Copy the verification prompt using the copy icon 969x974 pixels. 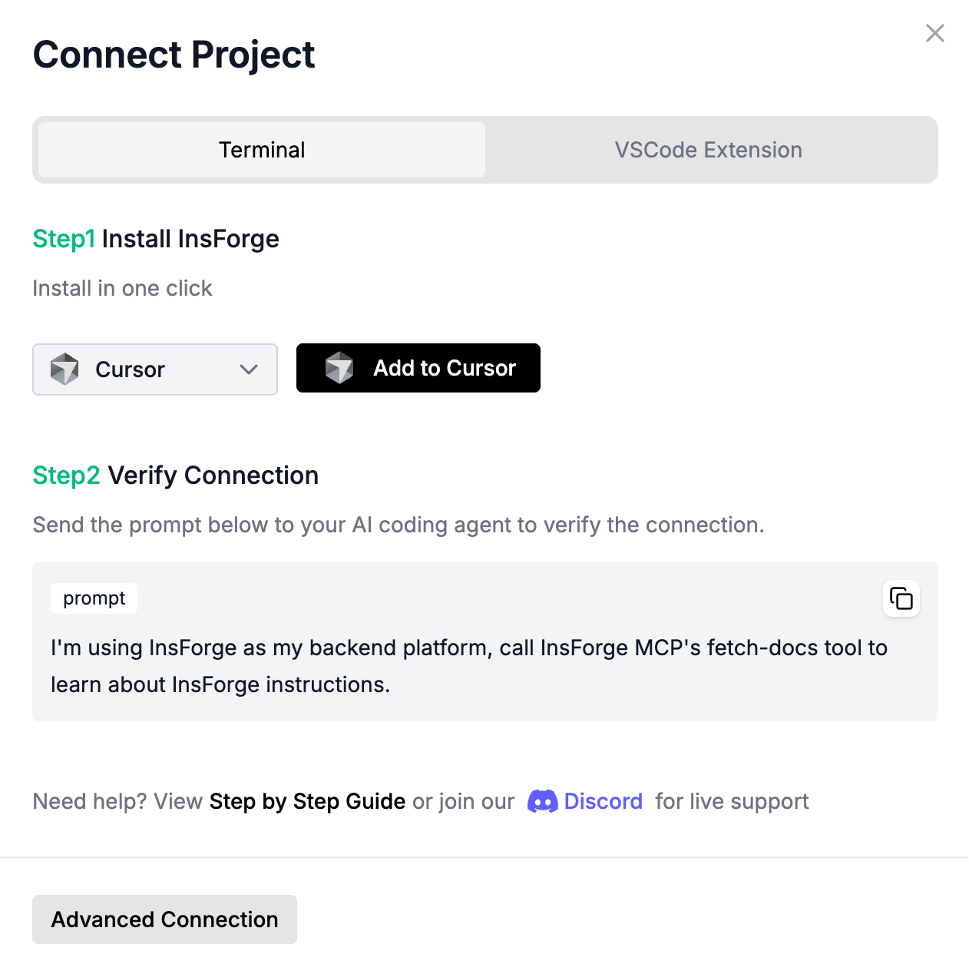pos(901,598)
